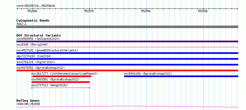Click the gray 8q12.1 cytogenetic band bar

pyautogui.click(x=127, y=27)
